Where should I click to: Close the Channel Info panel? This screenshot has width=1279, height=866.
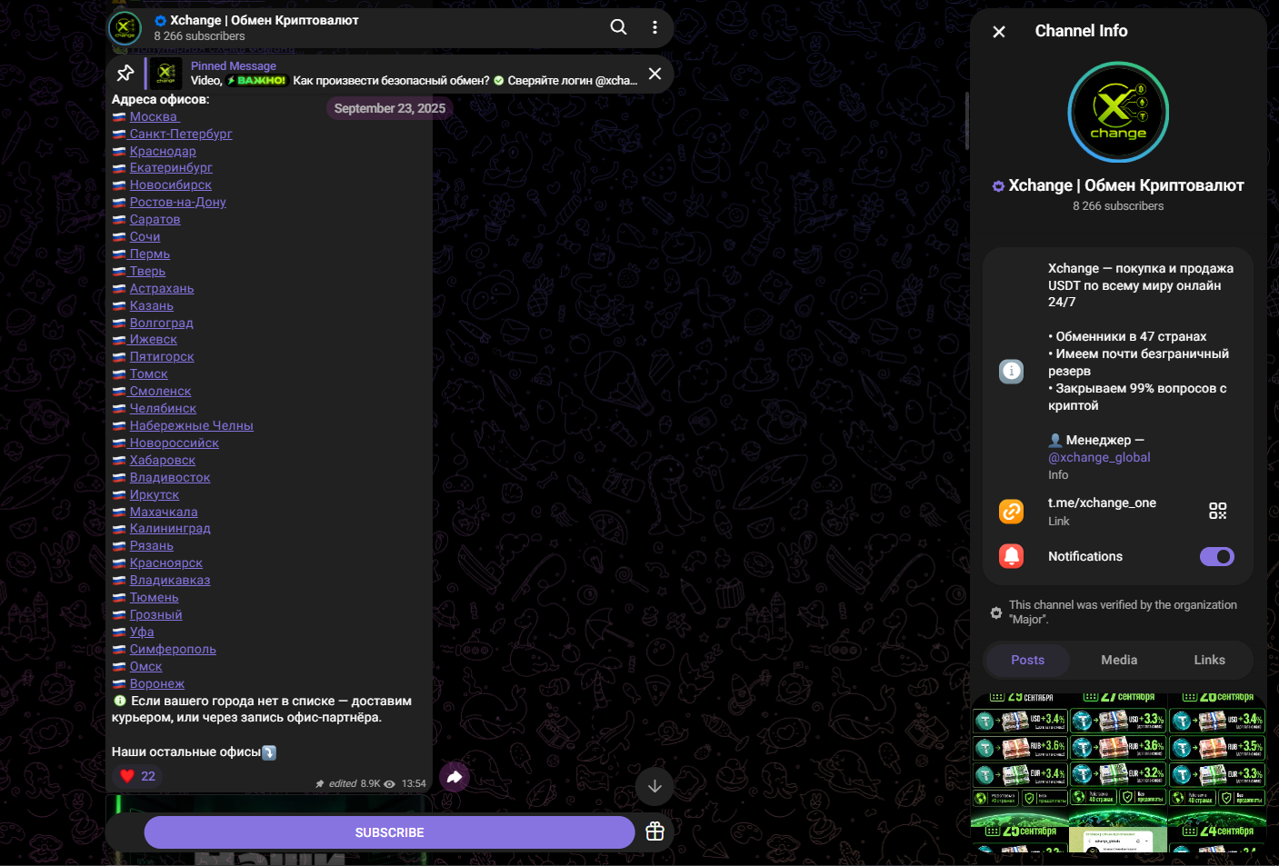click(999, 32)
